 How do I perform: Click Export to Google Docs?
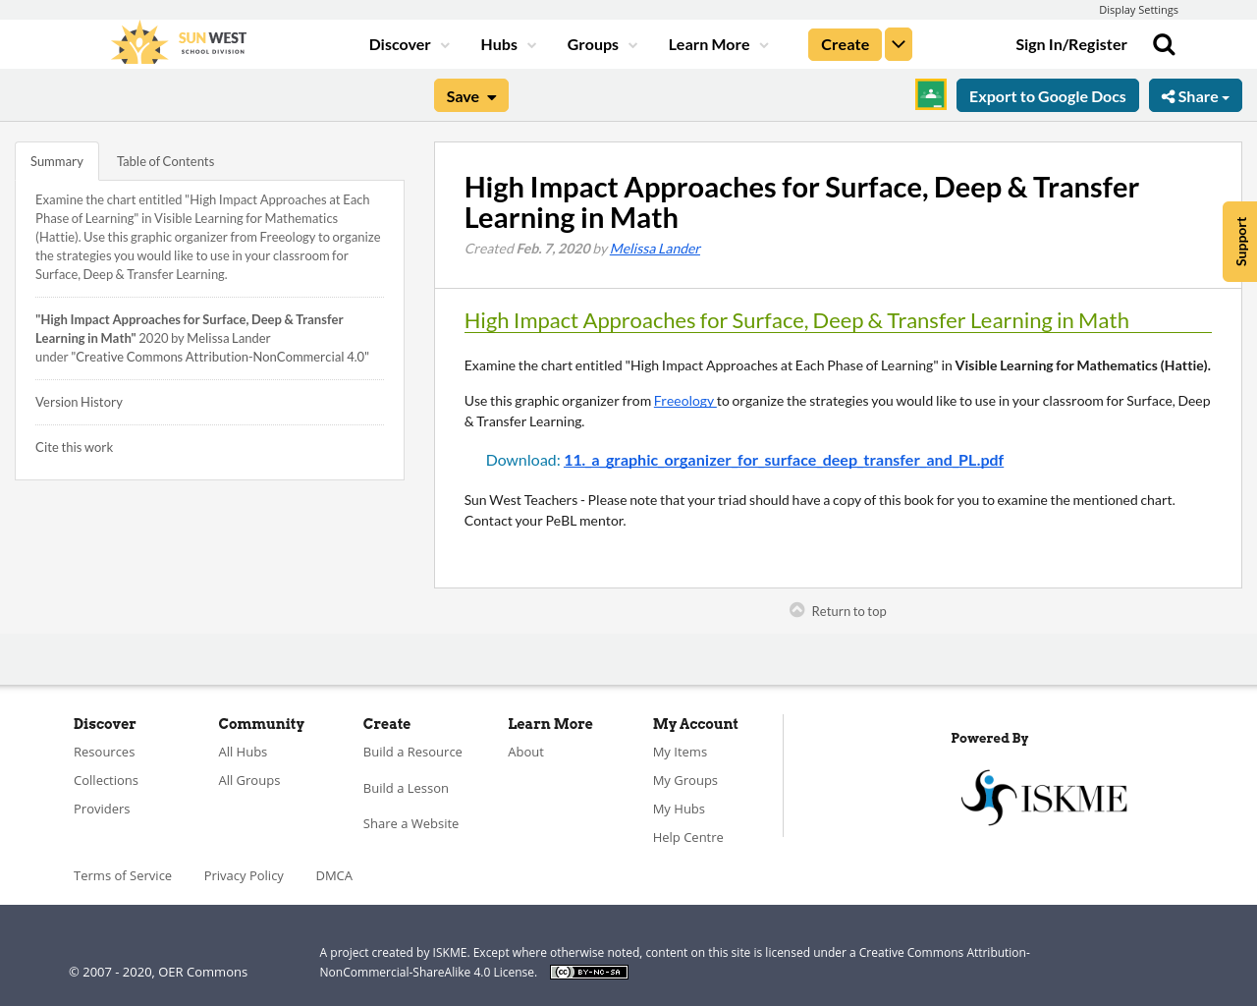[1047, 95]
